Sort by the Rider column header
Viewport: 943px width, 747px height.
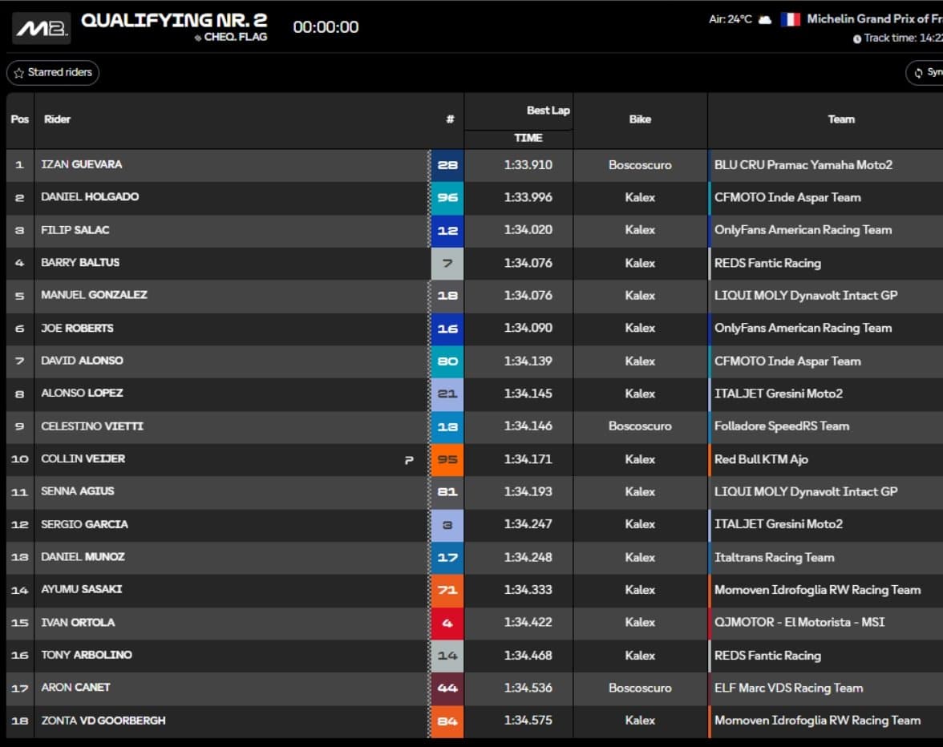57,119
